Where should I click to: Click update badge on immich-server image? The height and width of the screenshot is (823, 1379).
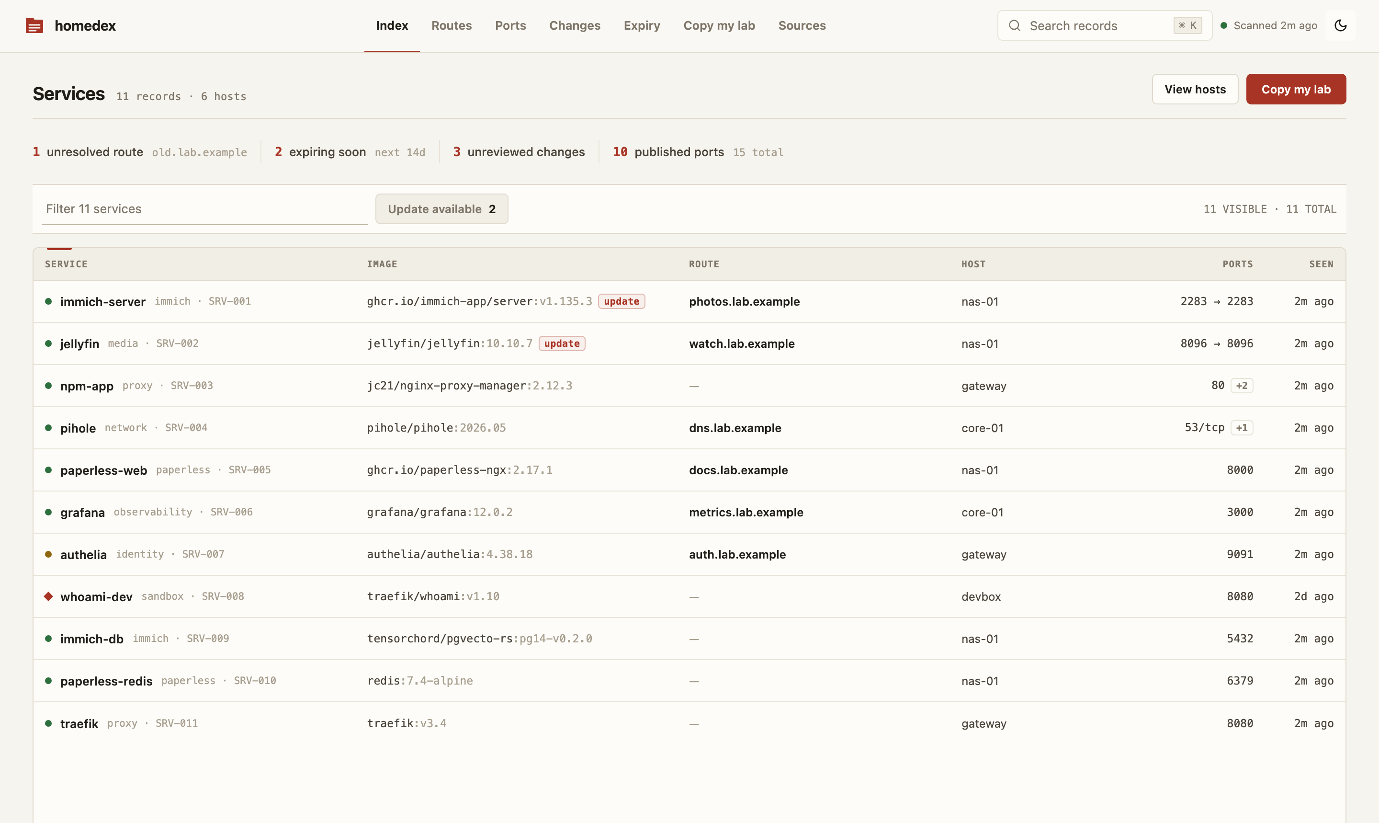coord(622,301)
